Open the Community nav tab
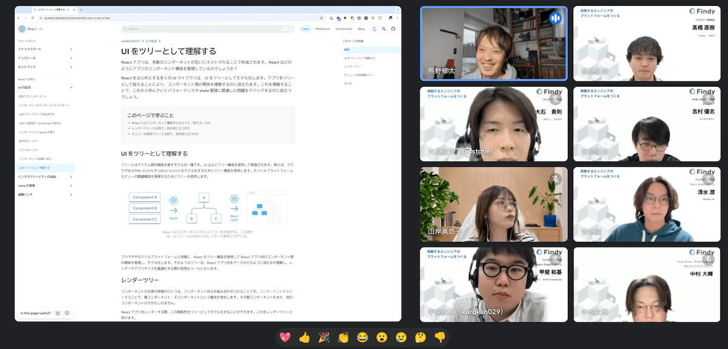The height and width of the screenshot is (349, 728). (x=343, y=29)
